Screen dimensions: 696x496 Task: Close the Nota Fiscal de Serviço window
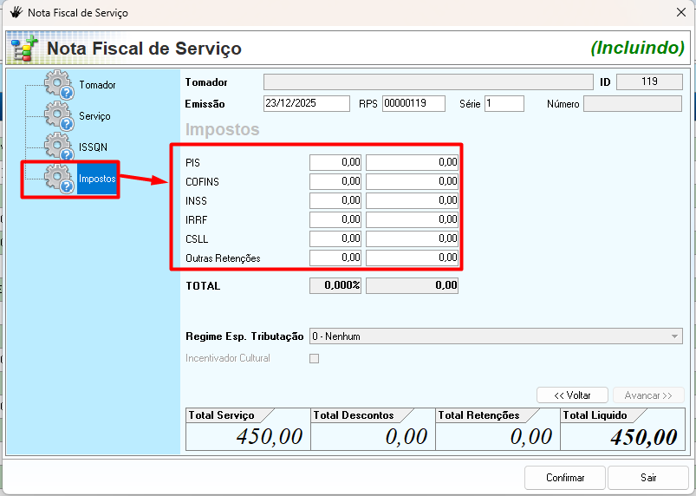680,12
